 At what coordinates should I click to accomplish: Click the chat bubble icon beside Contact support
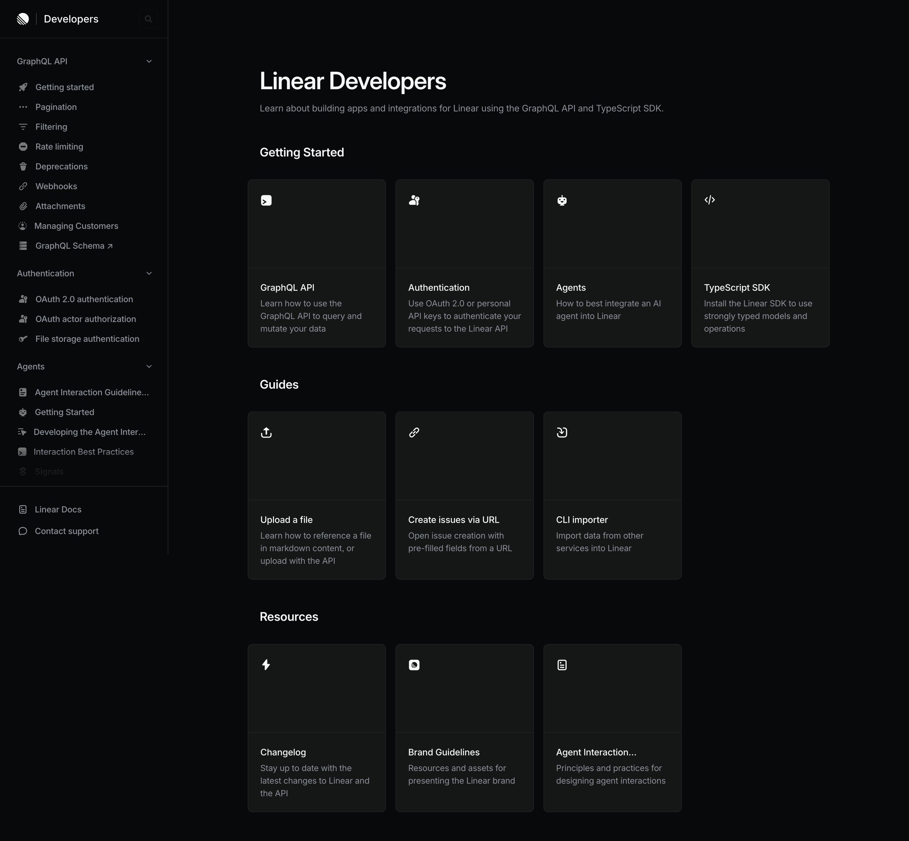[23, 531]
